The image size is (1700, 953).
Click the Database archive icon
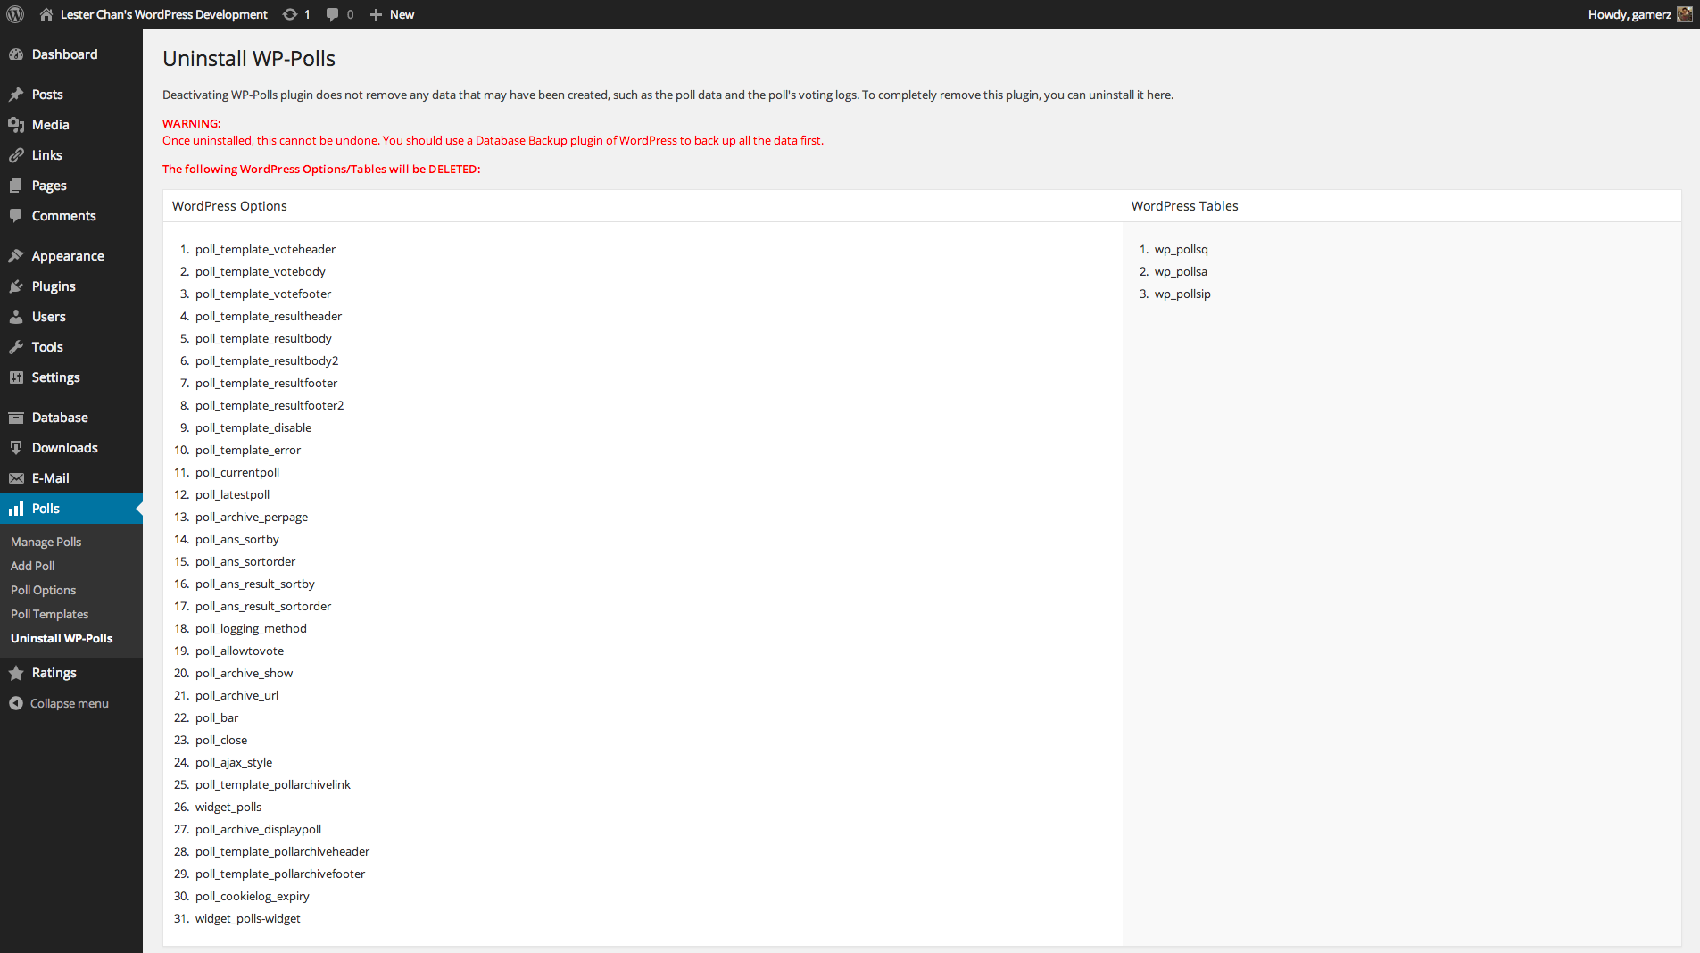16,418
